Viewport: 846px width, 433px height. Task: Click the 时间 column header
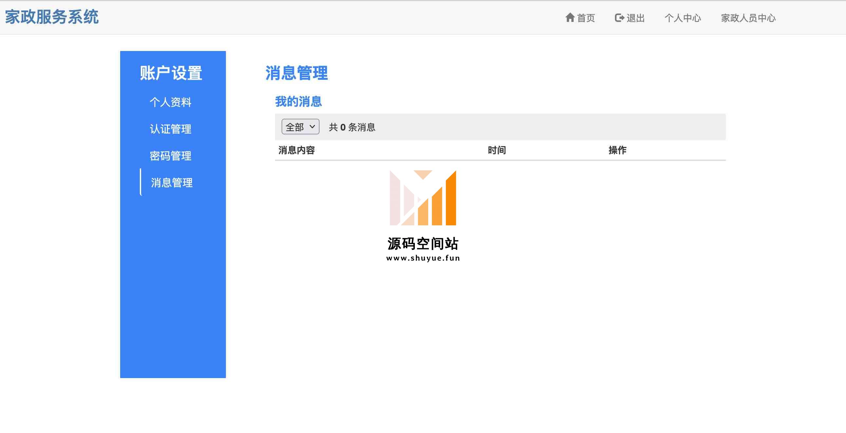tap(497, 150)
